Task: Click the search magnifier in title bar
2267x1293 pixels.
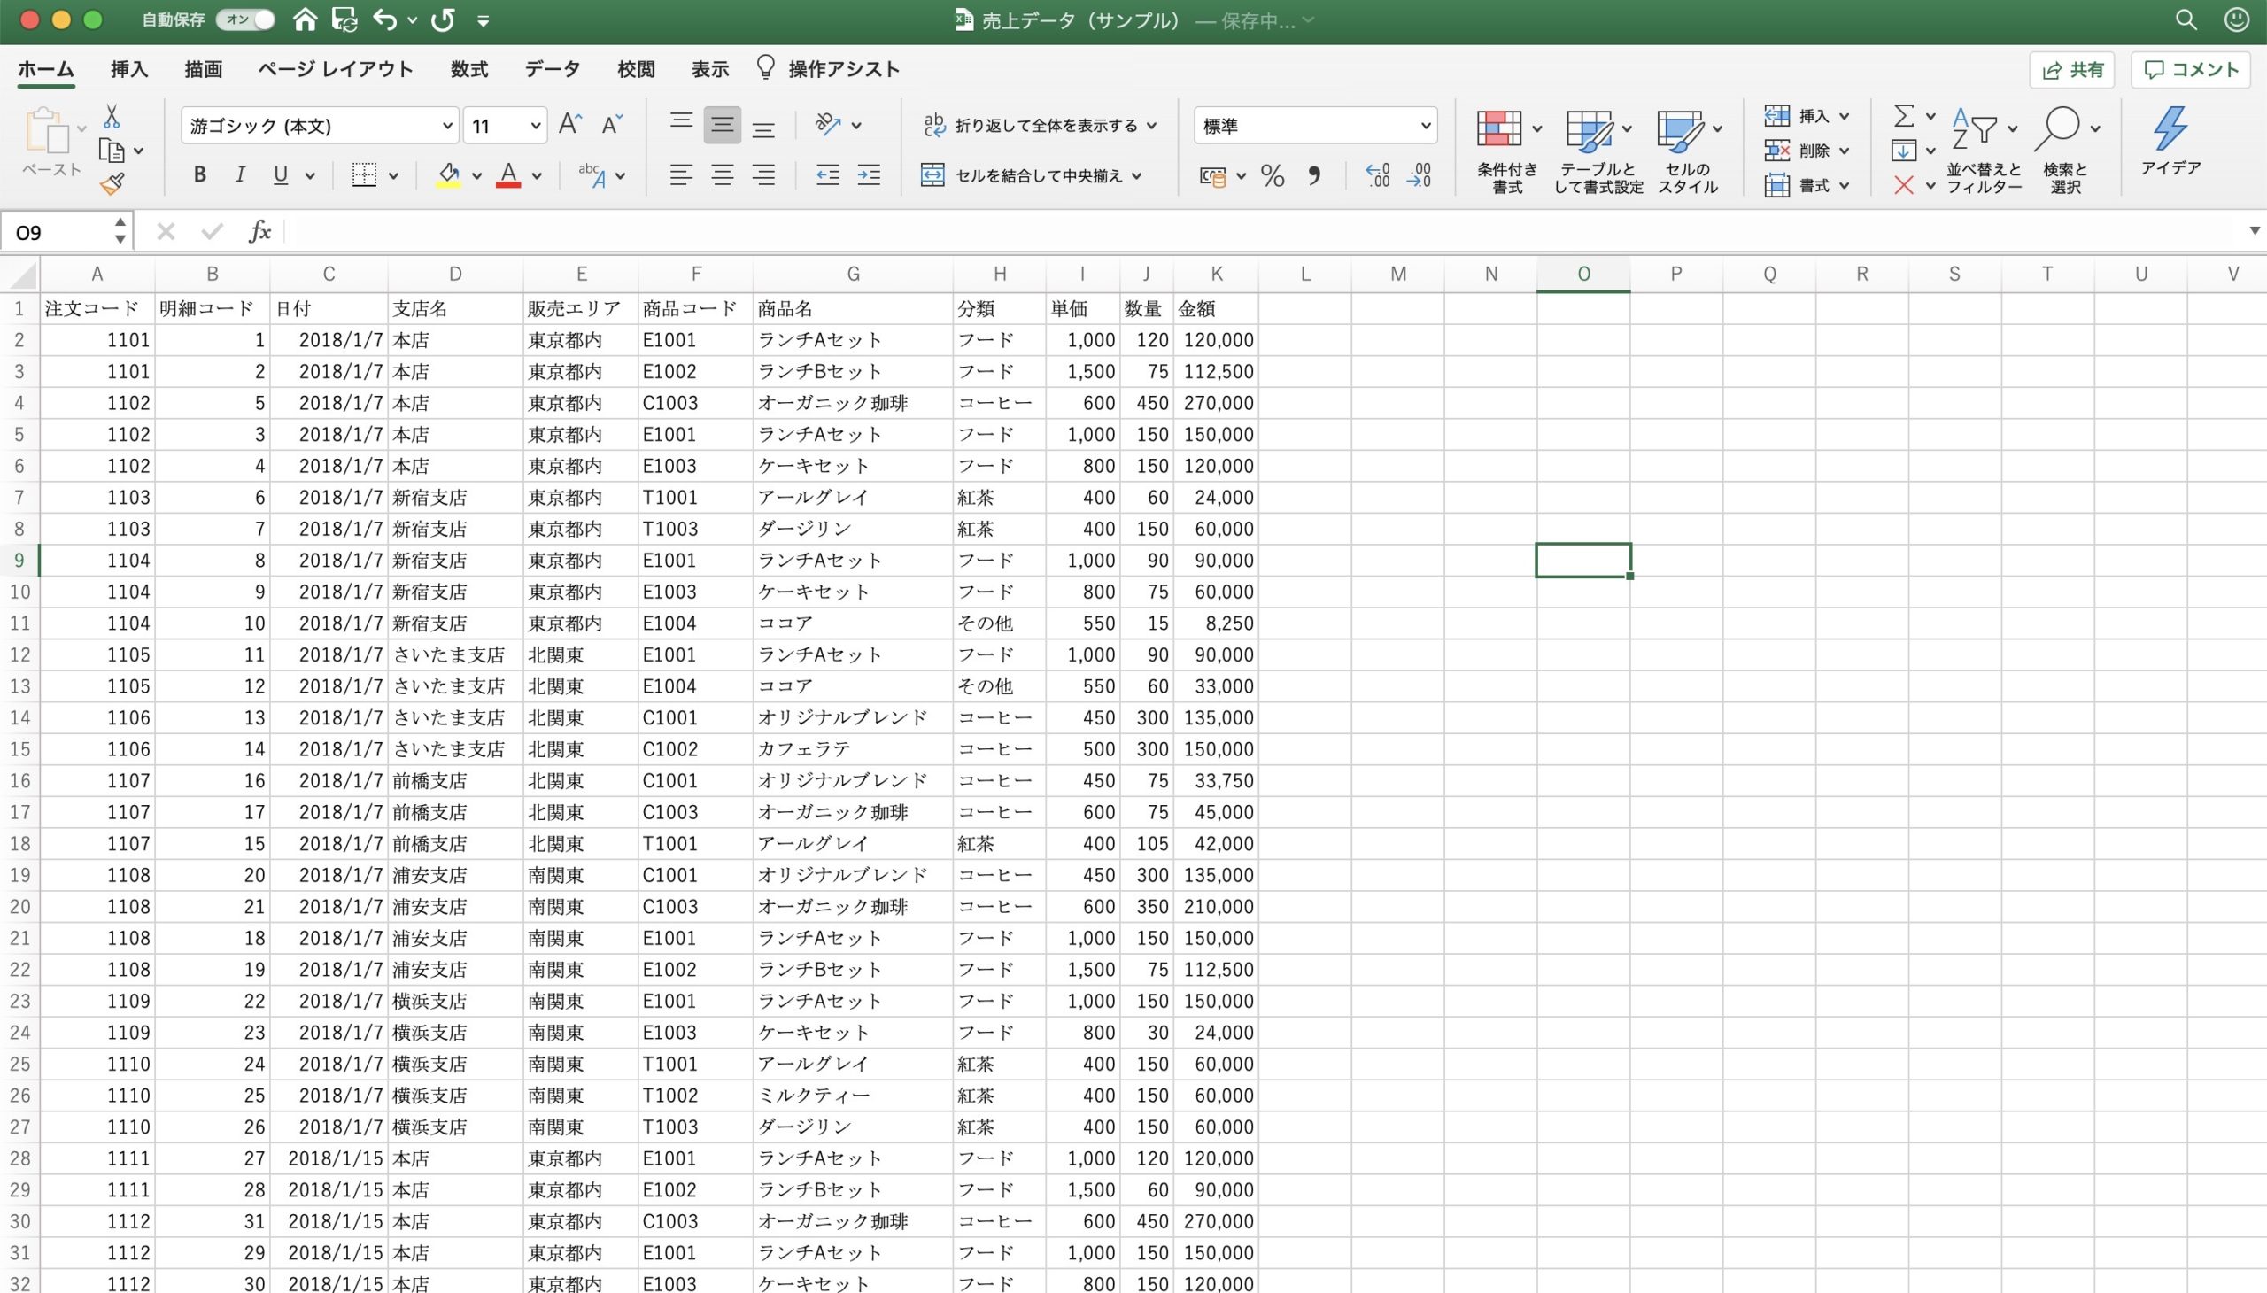Action: point(2186,19)
